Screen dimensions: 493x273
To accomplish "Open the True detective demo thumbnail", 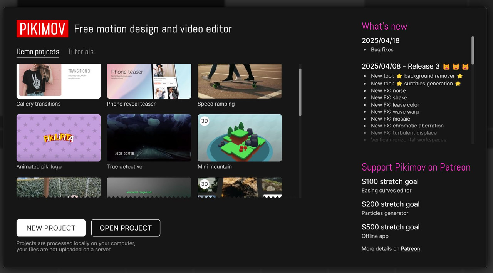I will [149, 138].
